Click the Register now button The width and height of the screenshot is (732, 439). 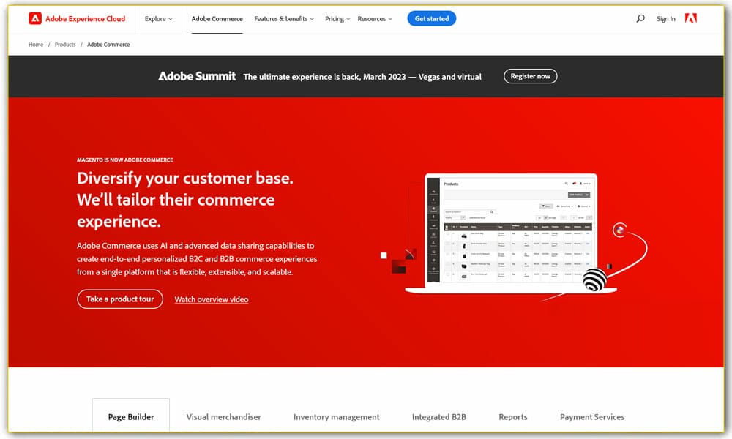click(530, 76)
